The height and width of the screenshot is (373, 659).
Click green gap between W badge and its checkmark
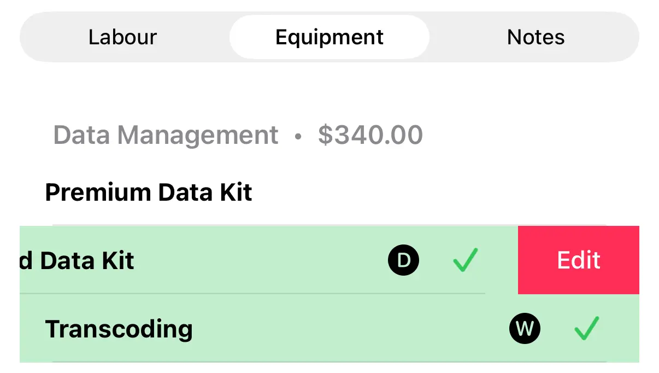[557, 329]
